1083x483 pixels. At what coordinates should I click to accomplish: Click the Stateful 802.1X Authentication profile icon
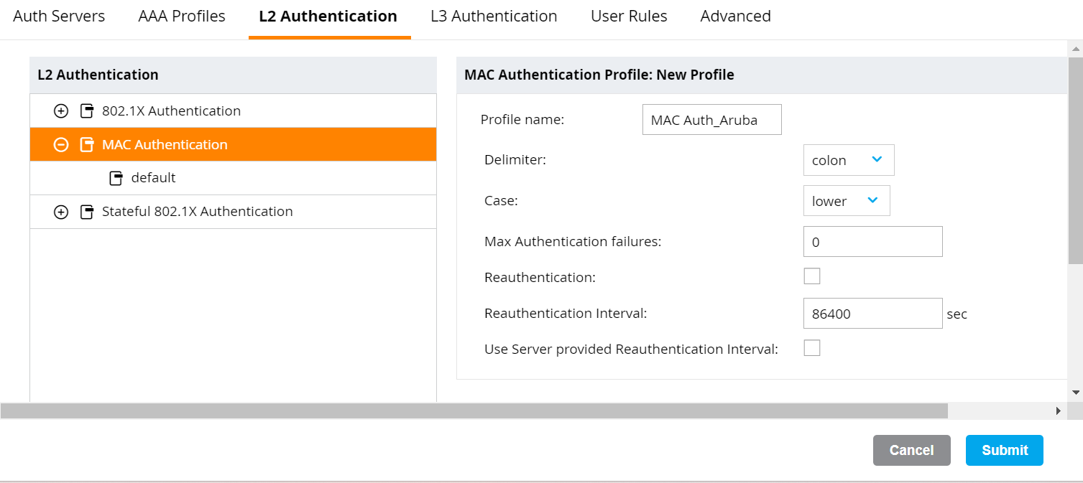coord(87,212)
